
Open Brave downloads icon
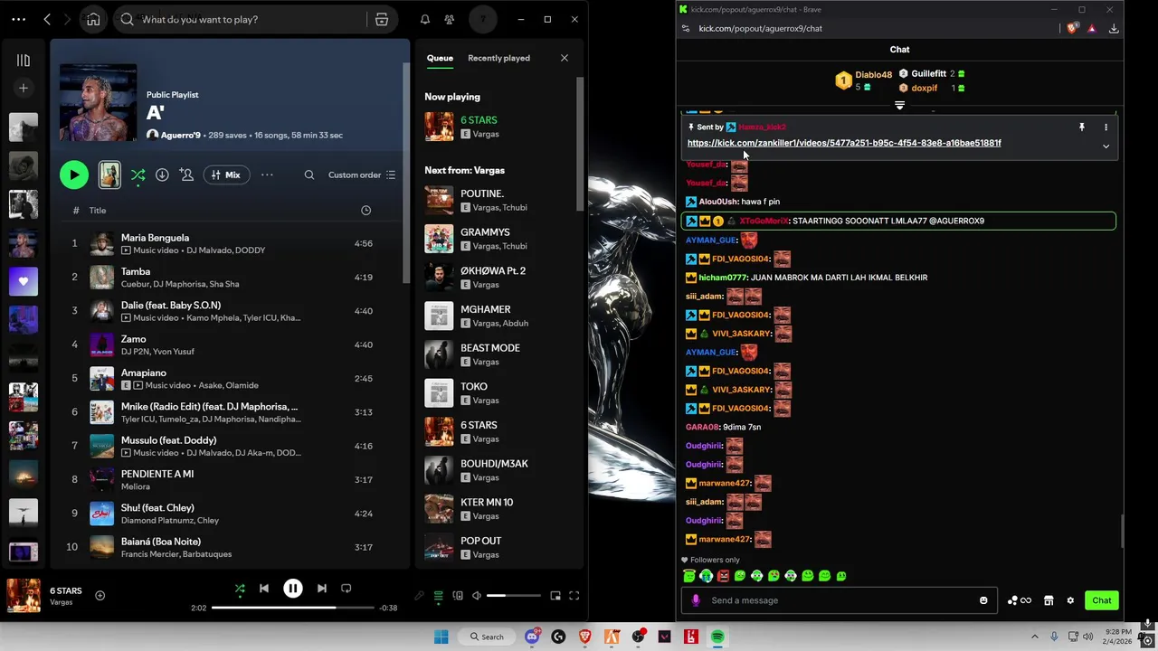(x=1114, y=28)
